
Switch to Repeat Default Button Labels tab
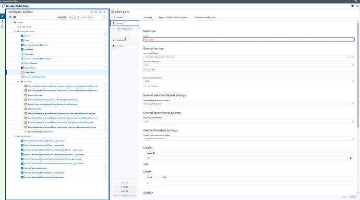coord(173,17)
